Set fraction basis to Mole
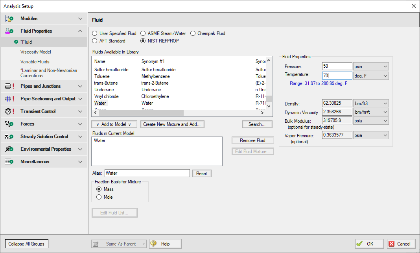The width and height of the screenshot is (420, 253). [x=99, y=197]
